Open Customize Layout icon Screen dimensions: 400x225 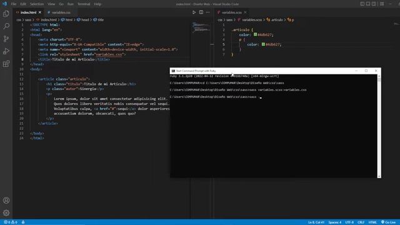pos(382,4)
